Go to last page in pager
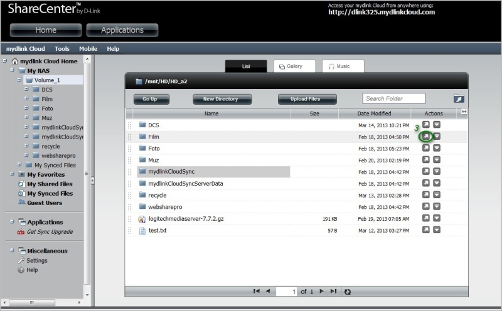502x311 pixels. tap(334, 291)
